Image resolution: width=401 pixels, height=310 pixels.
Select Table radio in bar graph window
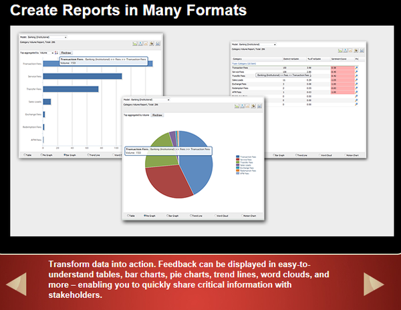tap(25, 155)
